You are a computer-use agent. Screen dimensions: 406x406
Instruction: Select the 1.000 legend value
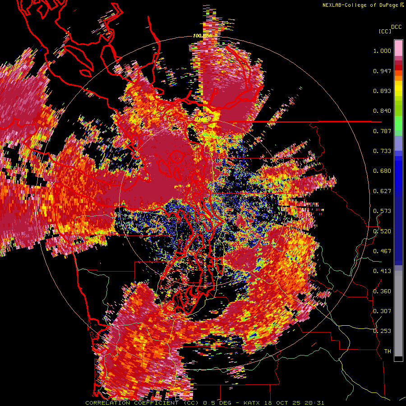[382, 51]
